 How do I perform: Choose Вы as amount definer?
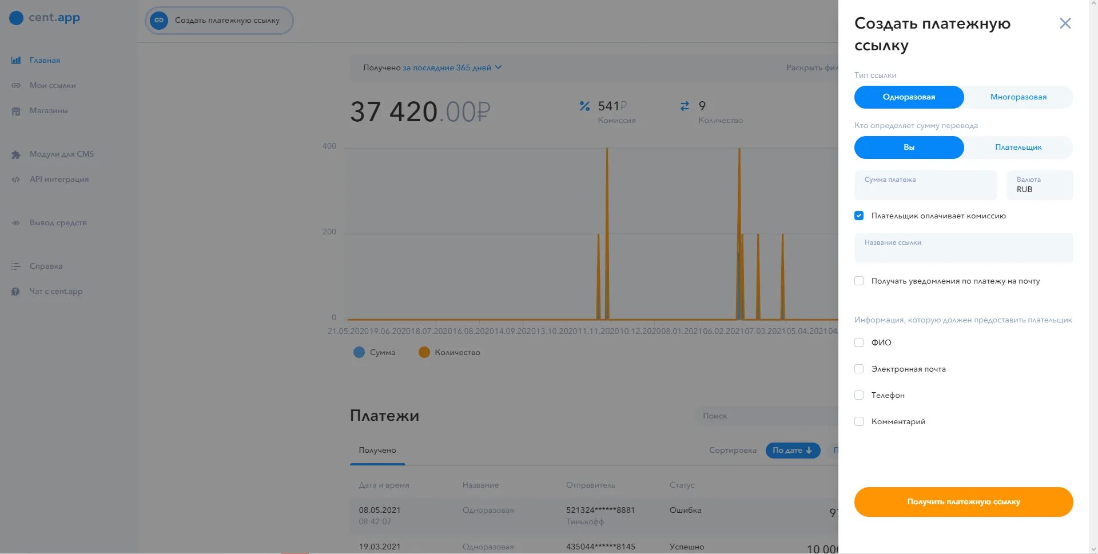(x=909, y=148)
